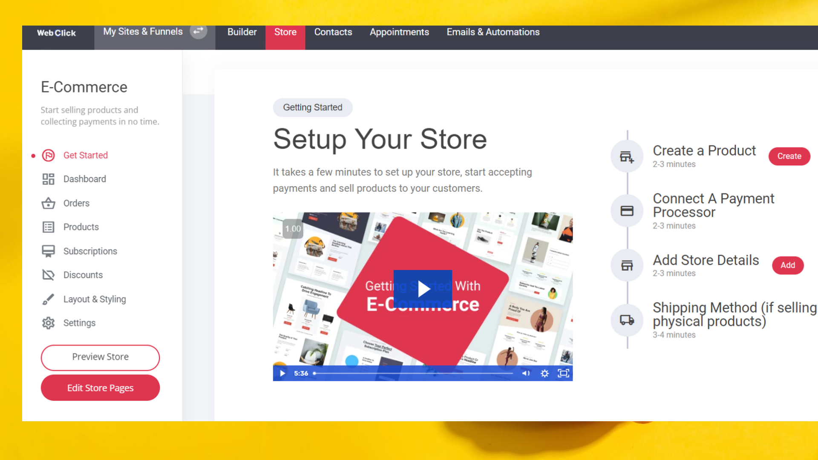Screen dimensions: 818x460
Task: Click the storefront icon beside Create a Product
Action: click(x=626, y=156)
